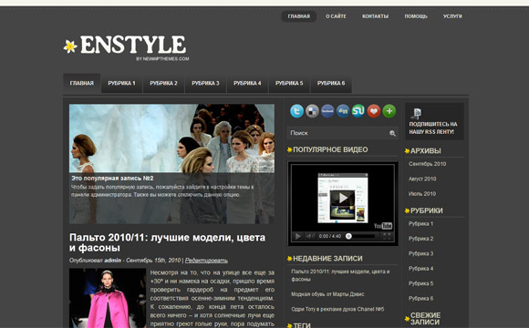The image size is (529, 328).
Task: Click the YouTube logo on video
Action: [383, 226]
